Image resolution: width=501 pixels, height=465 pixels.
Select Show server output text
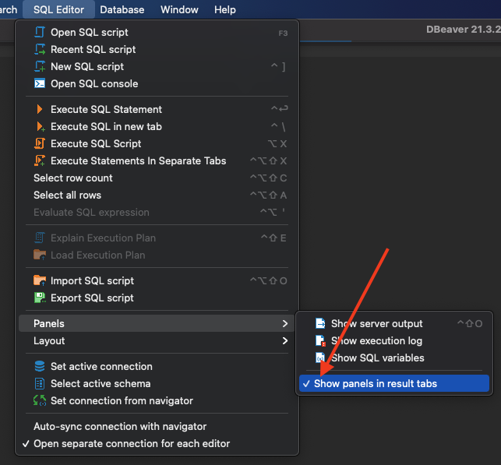point(376,323)
